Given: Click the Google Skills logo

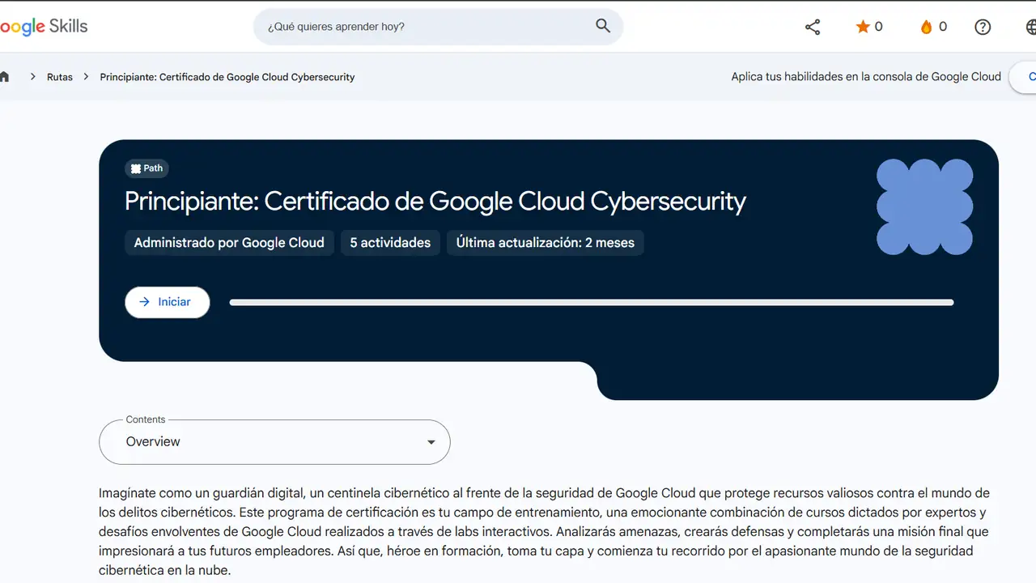Looking at the screenshot, I should pyautogui.click(x=44, y=27).
